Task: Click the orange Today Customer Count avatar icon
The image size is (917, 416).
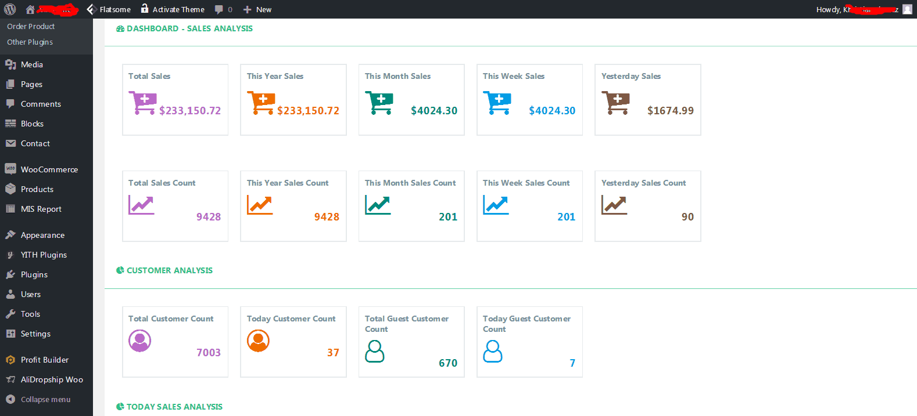Action: tap(258, 341)
